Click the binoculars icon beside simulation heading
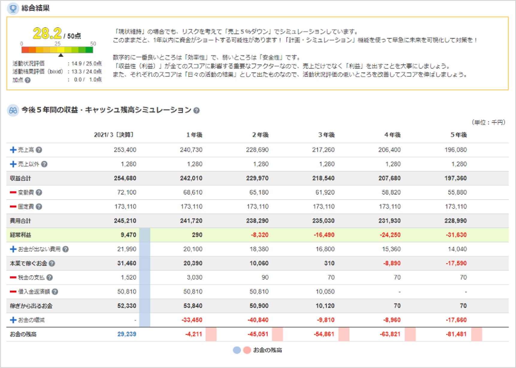 pyautogui.click(x=13, y=111)
